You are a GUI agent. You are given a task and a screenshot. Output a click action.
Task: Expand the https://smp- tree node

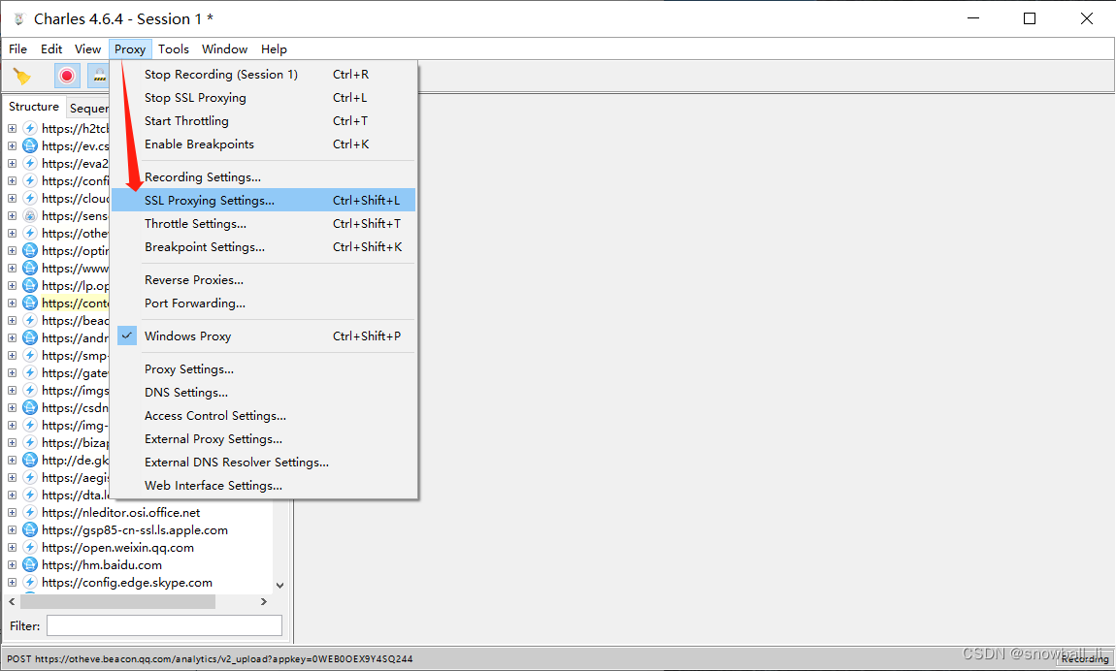(x=12, y=356)
